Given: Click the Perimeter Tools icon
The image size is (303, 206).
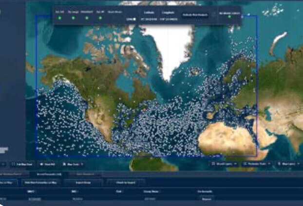Looking at the screenshot, I should pyautogui.click(x=245, y=164).
